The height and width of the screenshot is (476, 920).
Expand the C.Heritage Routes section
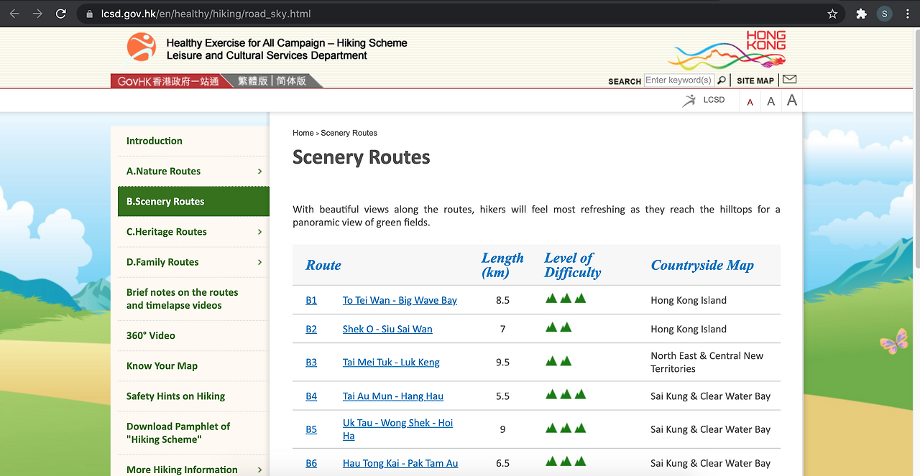coord(167,231)
